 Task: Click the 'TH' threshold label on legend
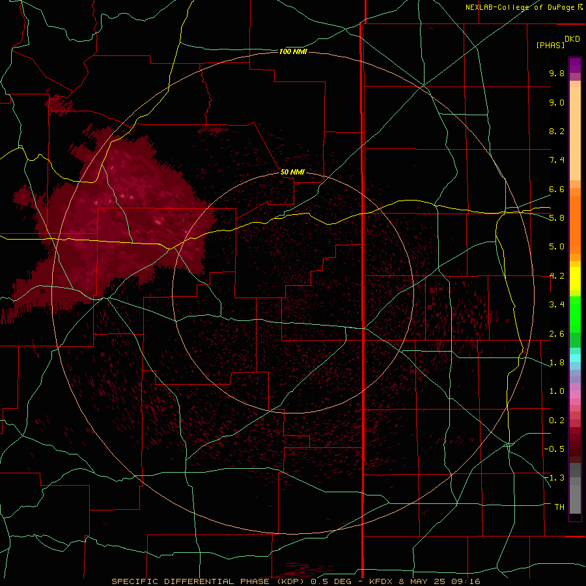coord(559,507)
